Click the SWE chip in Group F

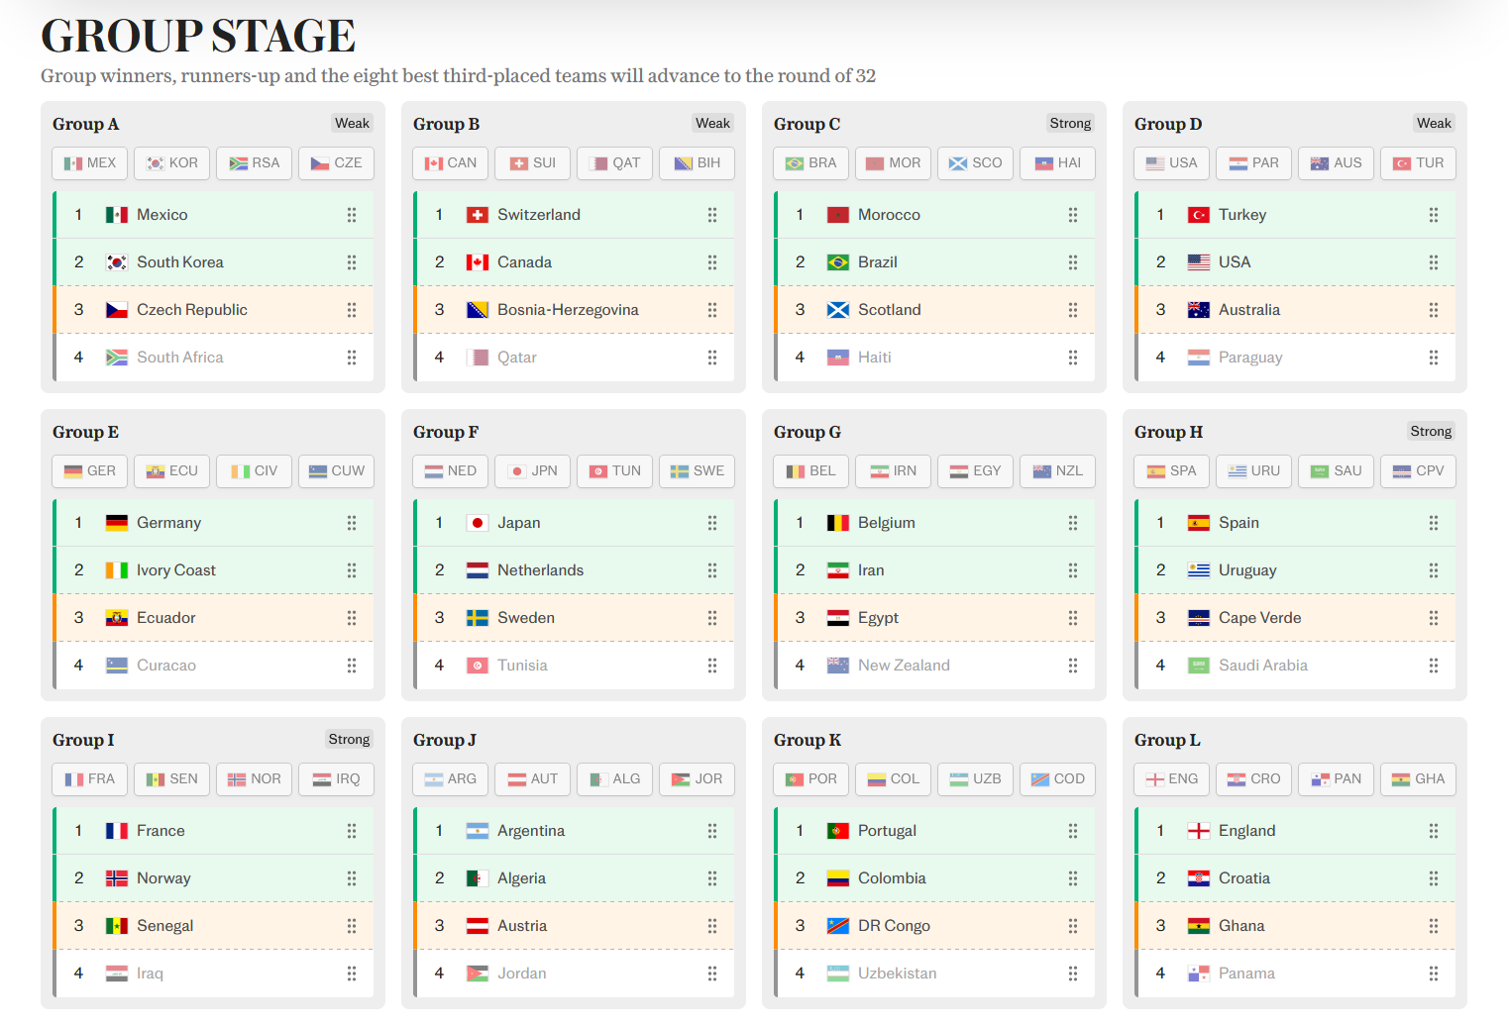coord(698,471)
